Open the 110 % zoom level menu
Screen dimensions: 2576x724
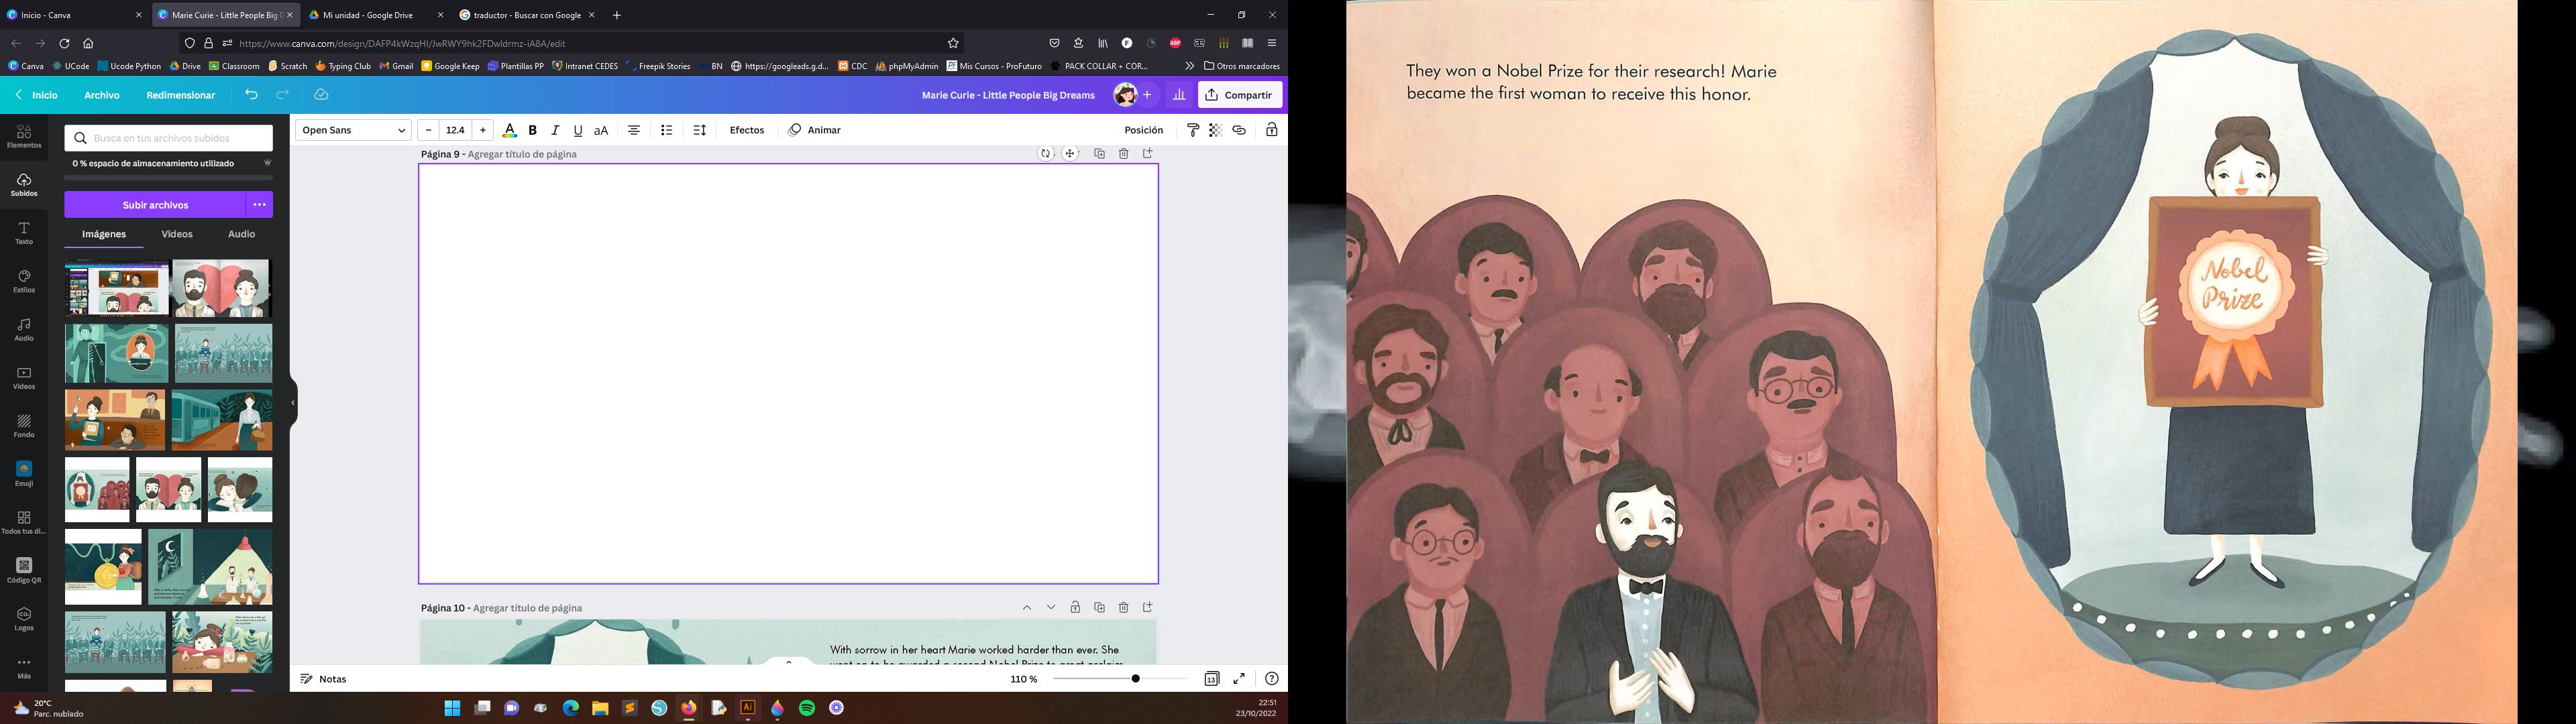(1024, 679)
